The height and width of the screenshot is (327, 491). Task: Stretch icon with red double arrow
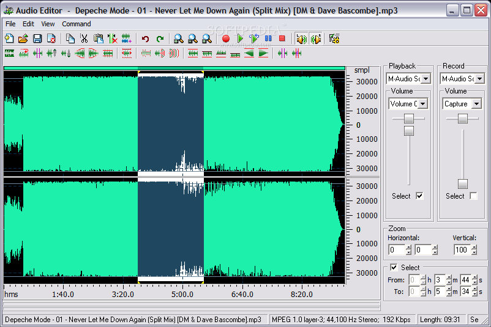[x=127, y=53]
